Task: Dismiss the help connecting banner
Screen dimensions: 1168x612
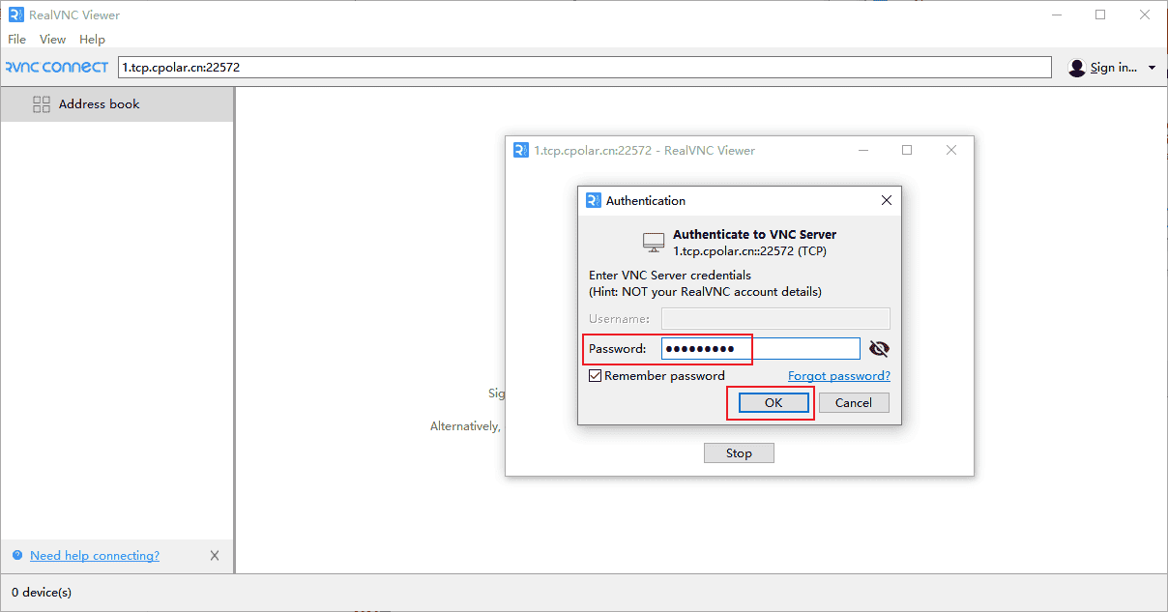Action: pyautogui.click(x=215, y=556)
